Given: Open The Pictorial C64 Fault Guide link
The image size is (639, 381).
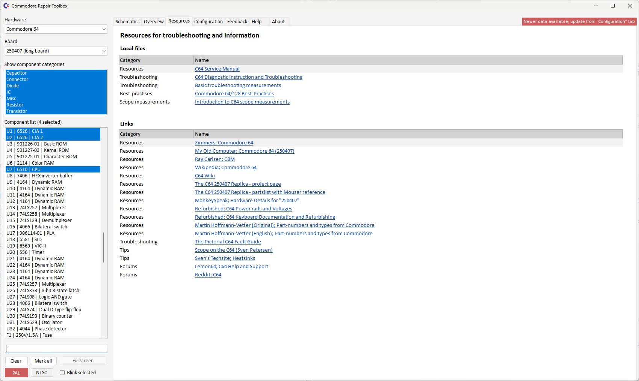Looking at the screenshot, I should [x=228, y=242].
